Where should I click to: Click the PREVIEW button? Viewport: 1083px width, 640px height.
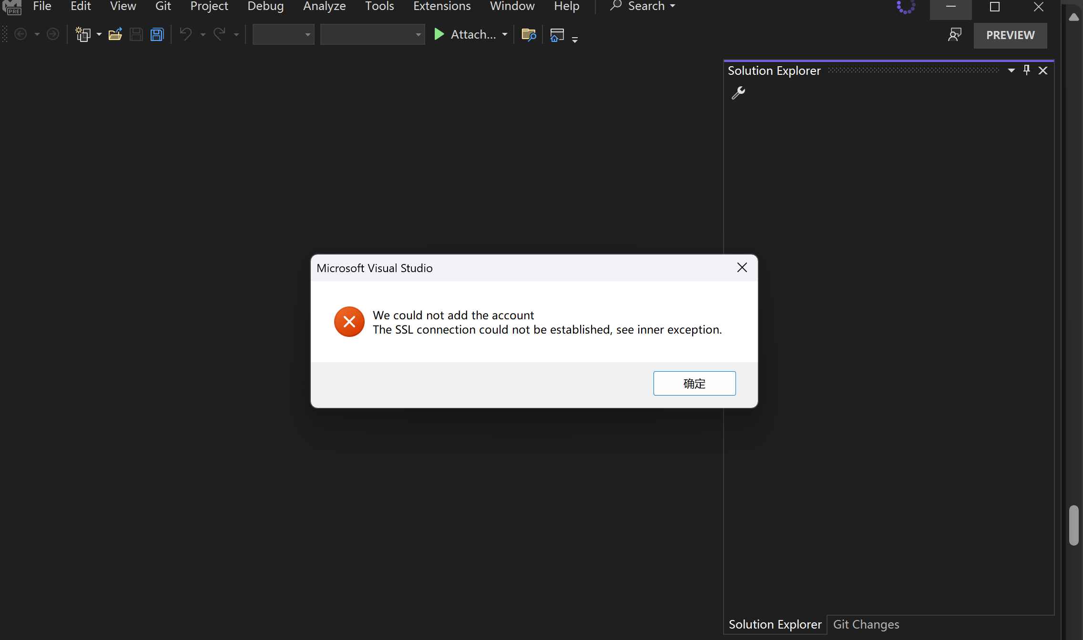(1011, 35)
